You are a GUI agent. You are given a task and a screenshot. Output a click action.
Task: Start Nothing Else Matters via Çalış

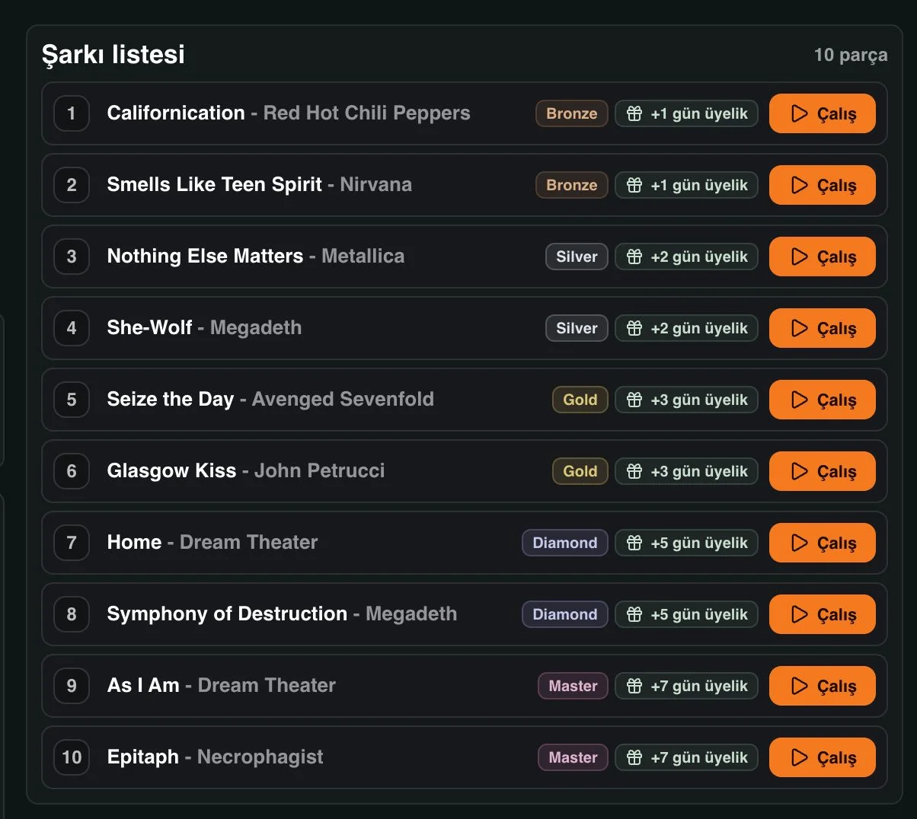tap(822, 257)
